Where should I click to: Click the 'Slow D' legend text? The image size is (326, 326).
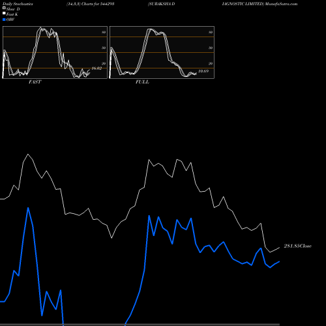pyautogui.click(x=13, y=9)
